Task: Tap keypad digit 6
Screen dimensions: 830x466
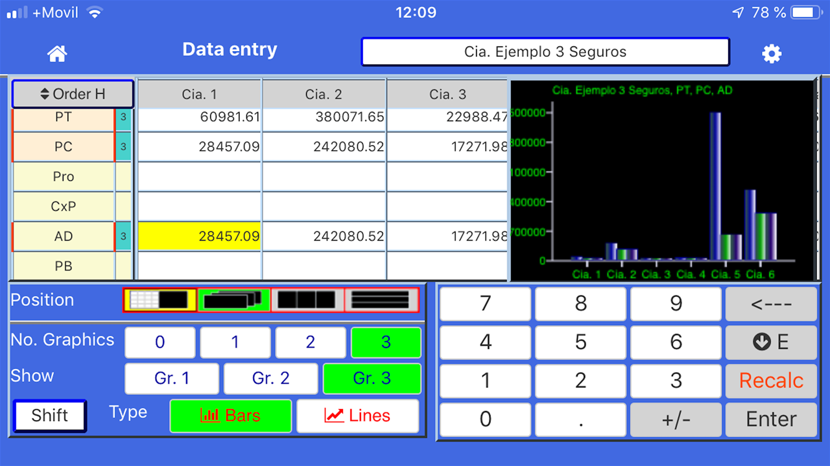Action: click(x=676, y=342)
